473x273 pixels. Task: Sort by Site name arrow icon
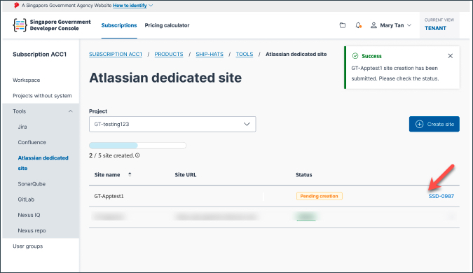(130, 174)
